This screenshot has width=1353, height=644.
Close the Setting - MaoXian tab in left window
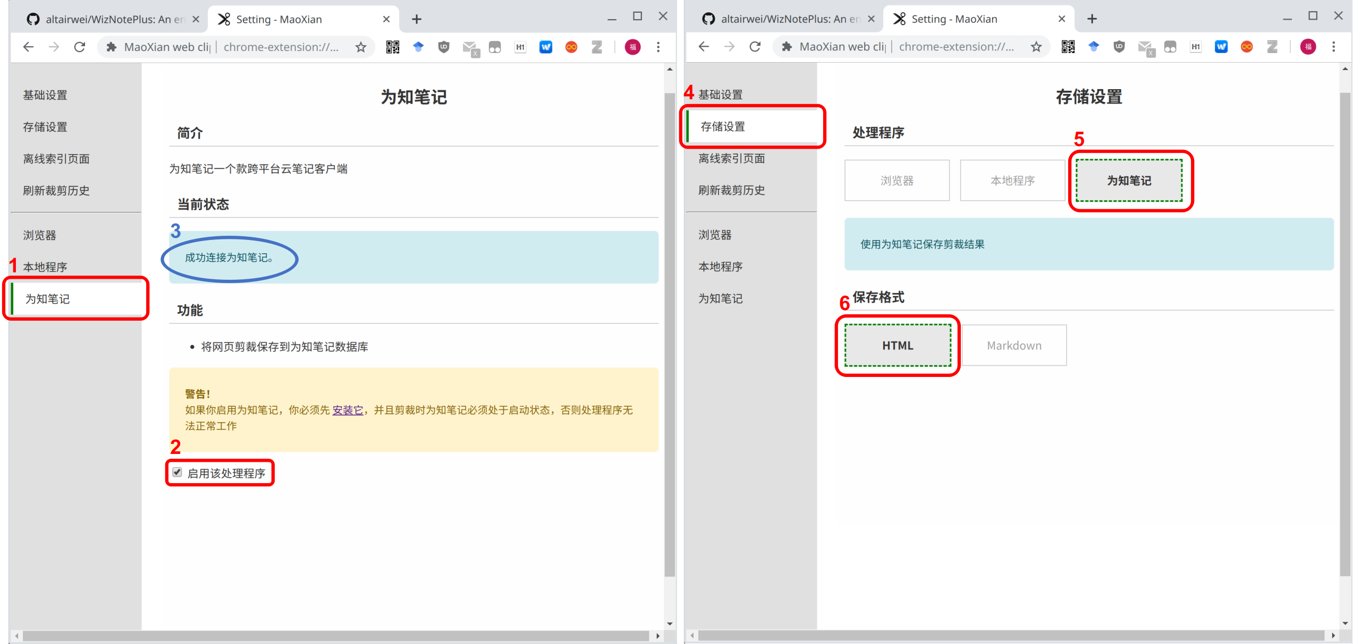386,19
